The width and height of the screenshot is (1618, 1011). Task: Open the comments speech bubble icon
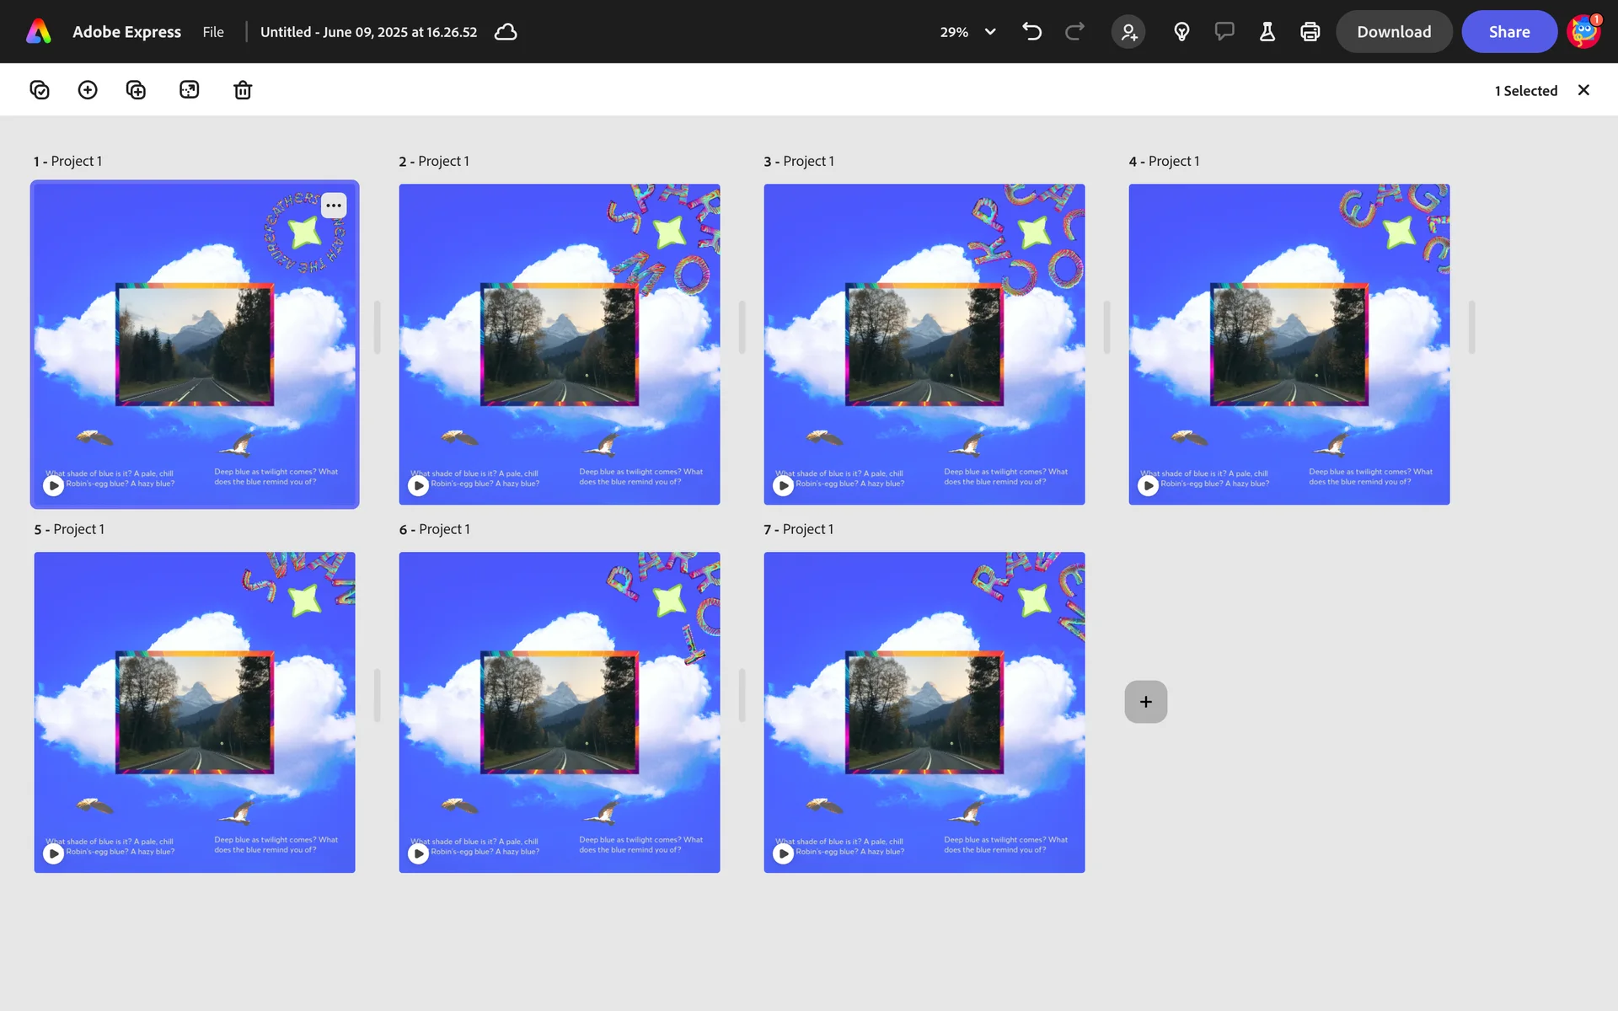click(1224, 32)
